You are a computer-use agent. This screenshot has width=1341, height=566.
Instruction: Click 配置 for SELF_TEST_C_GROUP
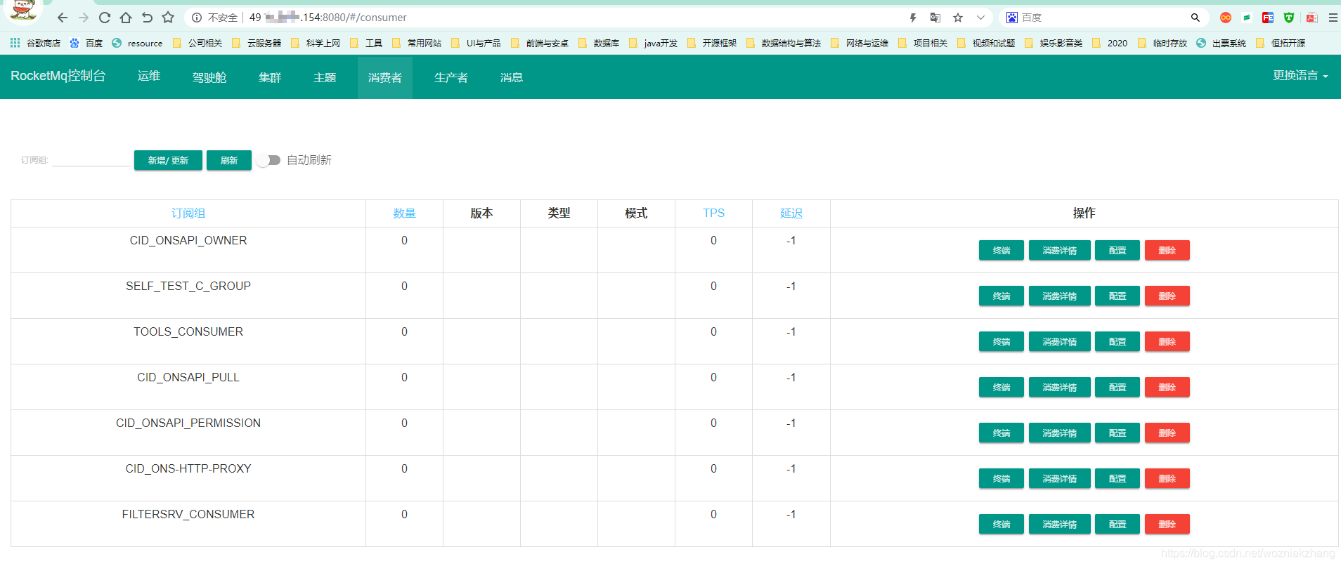click(1117, 296)
